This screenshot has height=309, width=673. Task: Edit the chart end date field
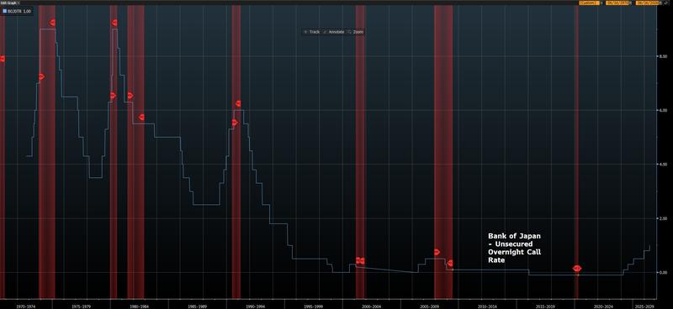point(648,3)
